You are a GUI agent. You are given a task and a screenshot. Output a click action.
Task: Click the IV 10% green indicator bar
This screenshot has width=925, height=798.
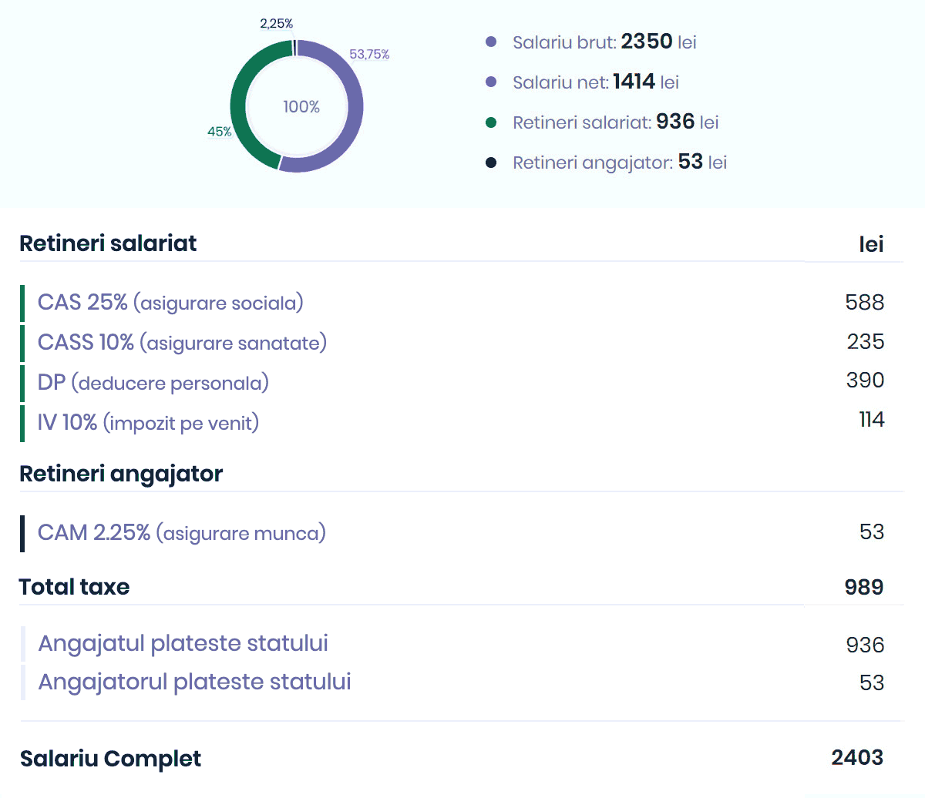coord(23,422)
